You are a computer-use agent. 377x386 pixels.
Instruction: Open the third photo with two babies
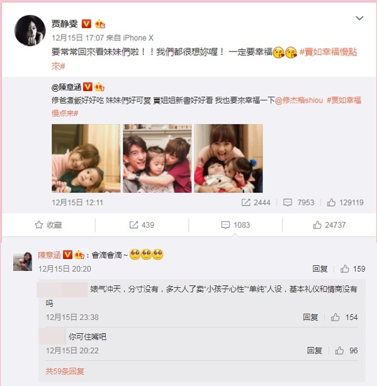[228, 158]
